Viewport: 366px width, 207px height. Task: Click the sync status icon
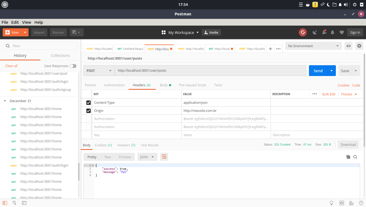click(x=303, y=32)
